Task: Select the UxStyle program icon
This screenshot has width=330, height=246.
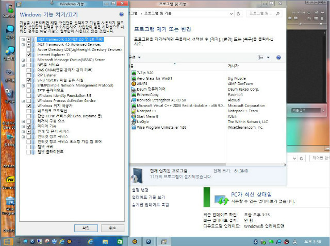Action: tap(134, 122)
